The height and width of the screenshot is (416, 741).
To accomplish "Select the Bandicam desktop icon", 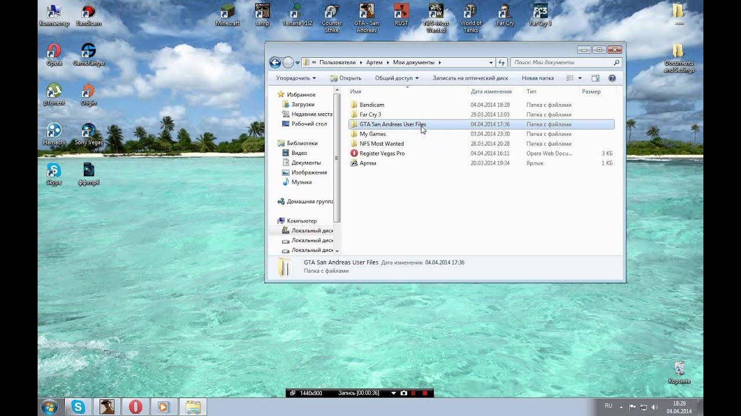I will (89, 15).
